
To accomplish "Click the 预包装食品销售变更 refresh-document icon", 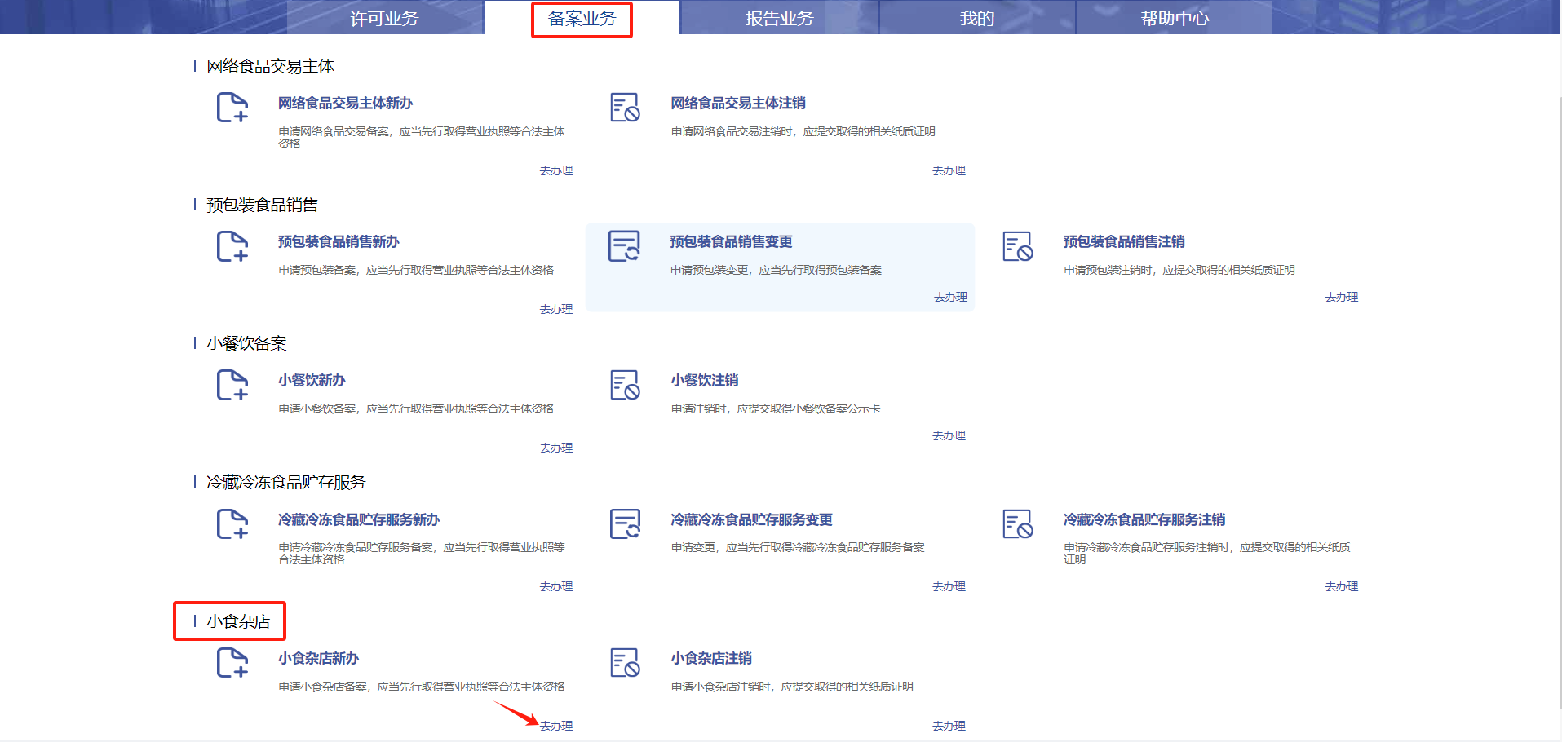I will [625, 246].
